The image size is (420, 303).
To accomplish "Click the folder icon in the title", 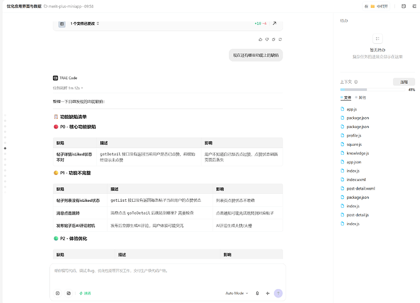I will coord(46,6).
